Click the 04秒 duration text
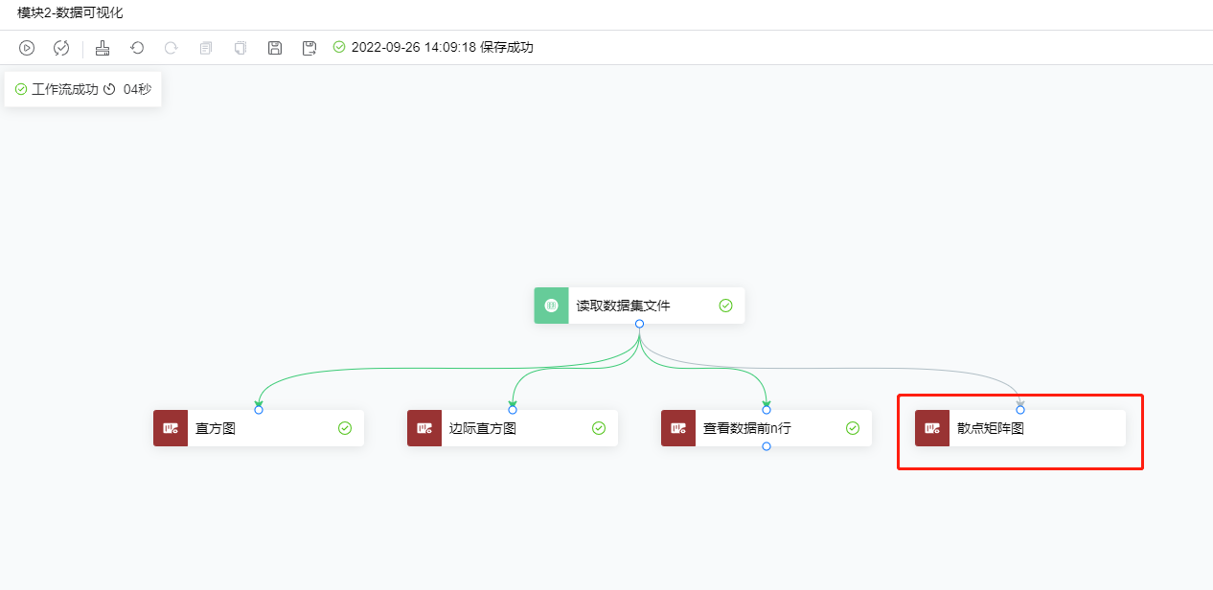This screenshot has width=1213, height=590. [x=137, y=89]
